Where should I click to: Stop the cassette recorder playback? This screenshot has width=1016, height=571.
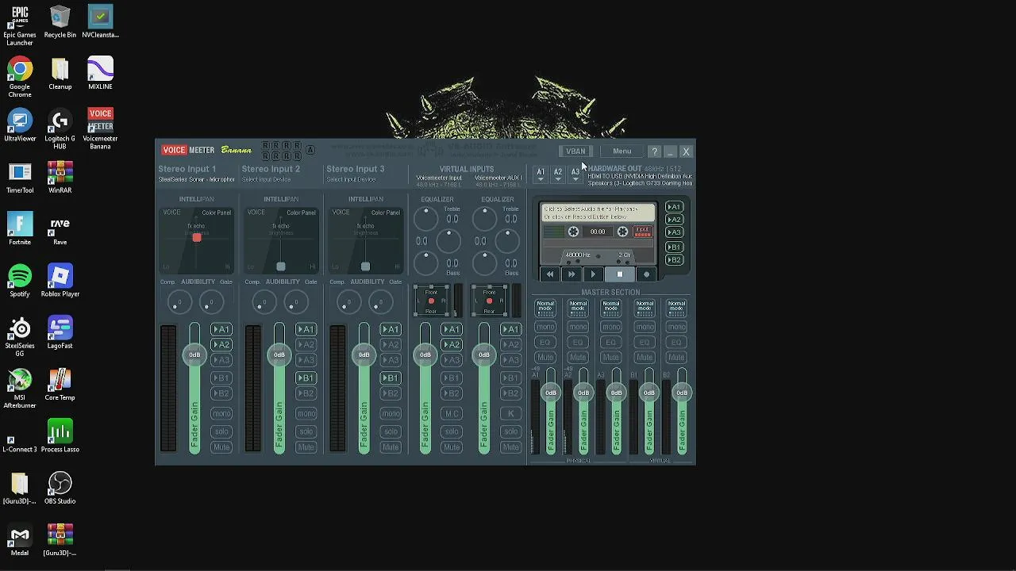(x=620, y=274)
